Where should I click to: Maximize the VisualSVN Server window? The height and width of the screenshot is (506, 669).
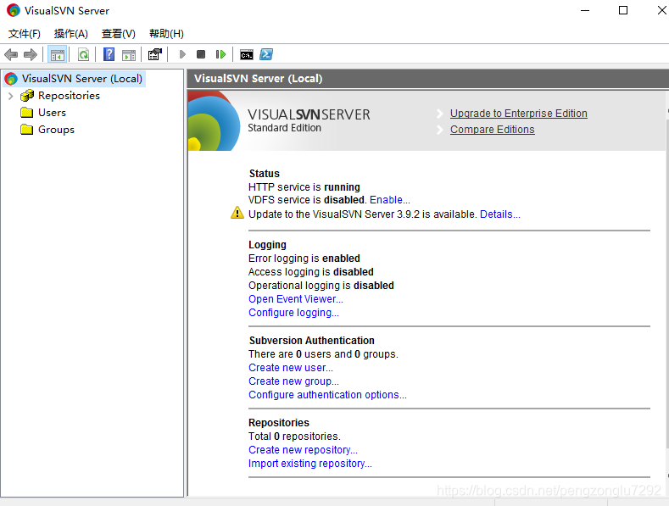623,10
